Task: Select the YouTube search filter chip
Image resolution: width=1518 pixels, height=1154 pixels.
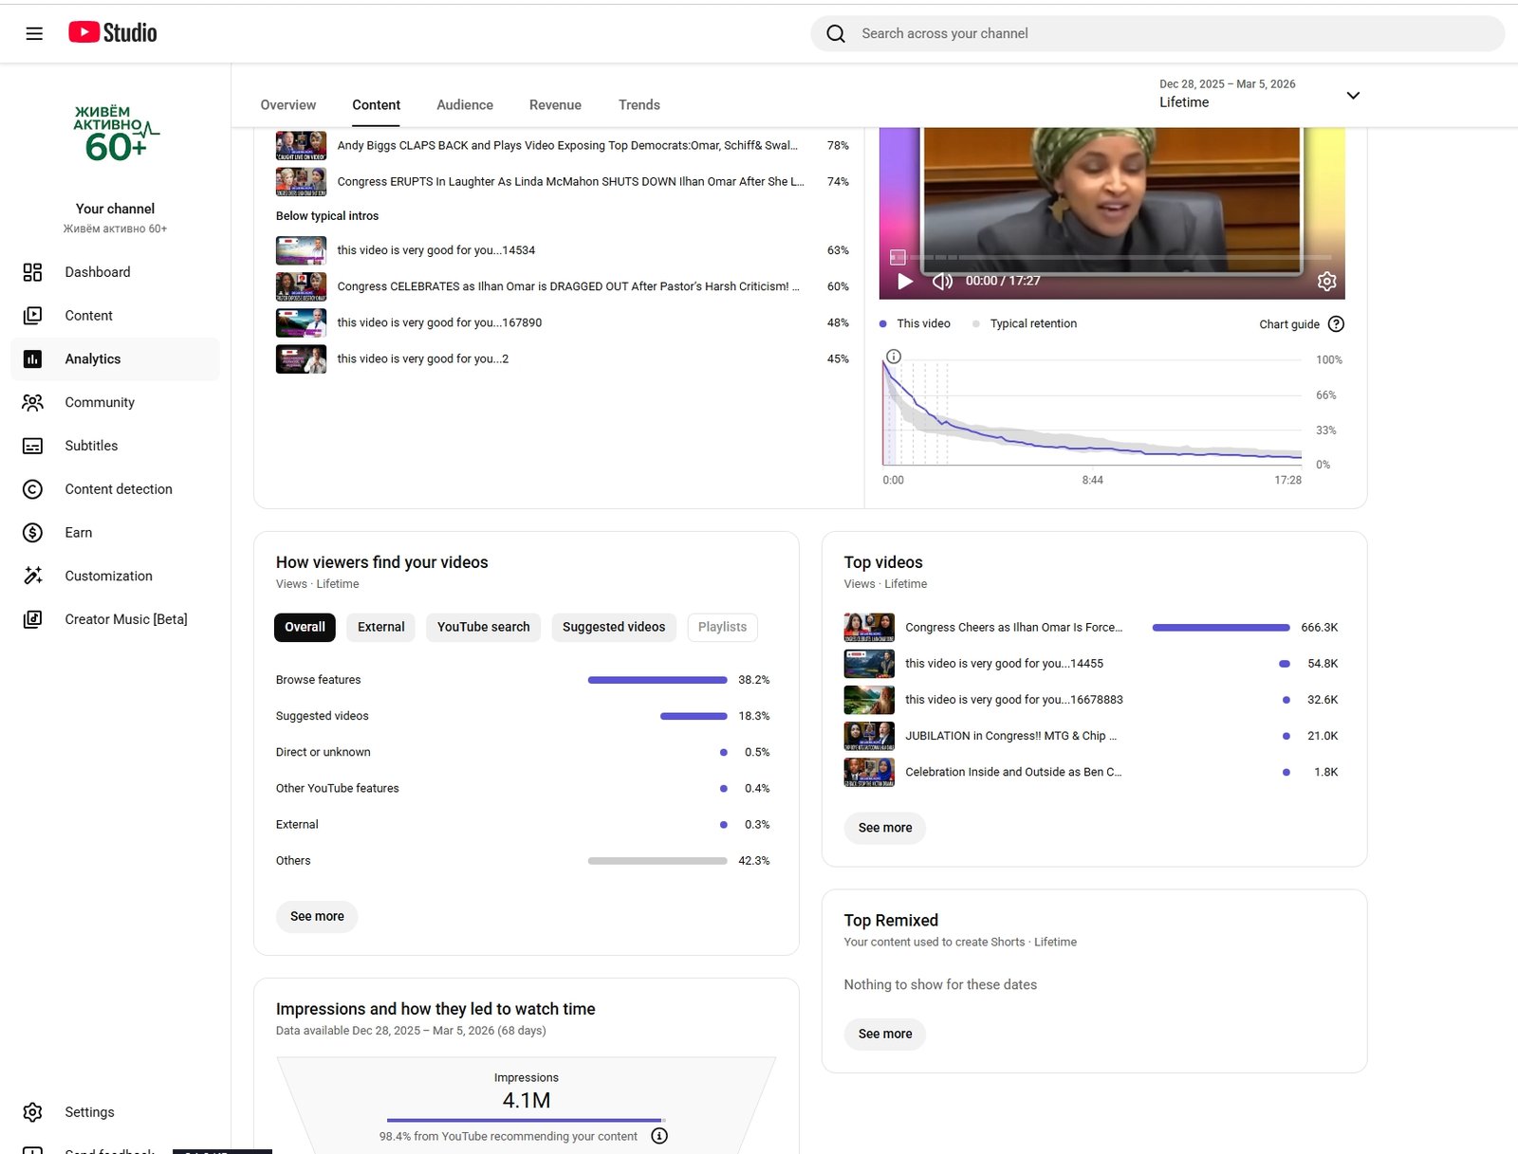Action: tap(483, 627)
